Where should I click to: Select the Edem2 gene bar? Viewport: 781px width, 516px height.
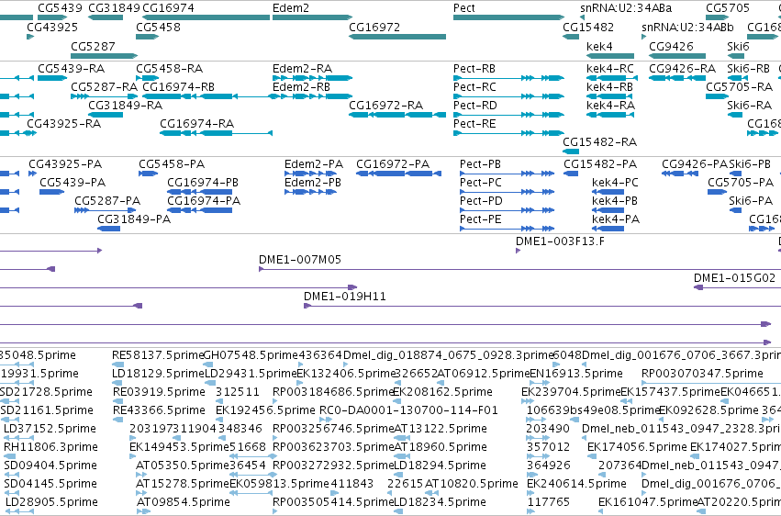click(x=312, y=17)
